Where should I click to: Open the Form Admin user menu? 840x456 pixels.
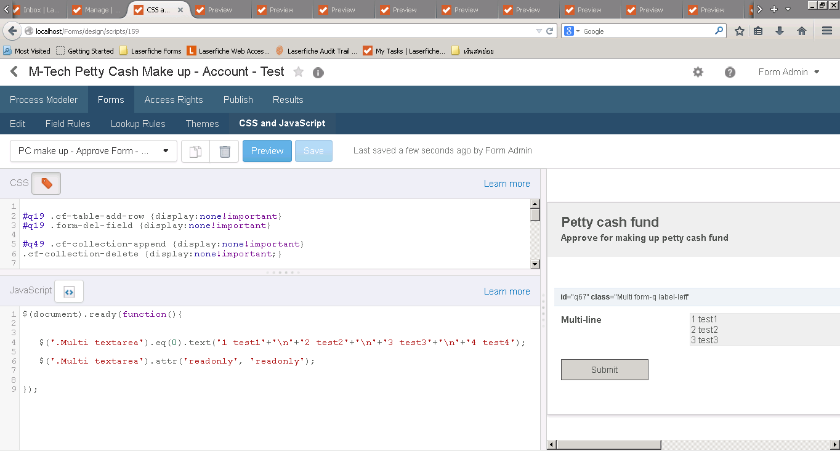789,72
